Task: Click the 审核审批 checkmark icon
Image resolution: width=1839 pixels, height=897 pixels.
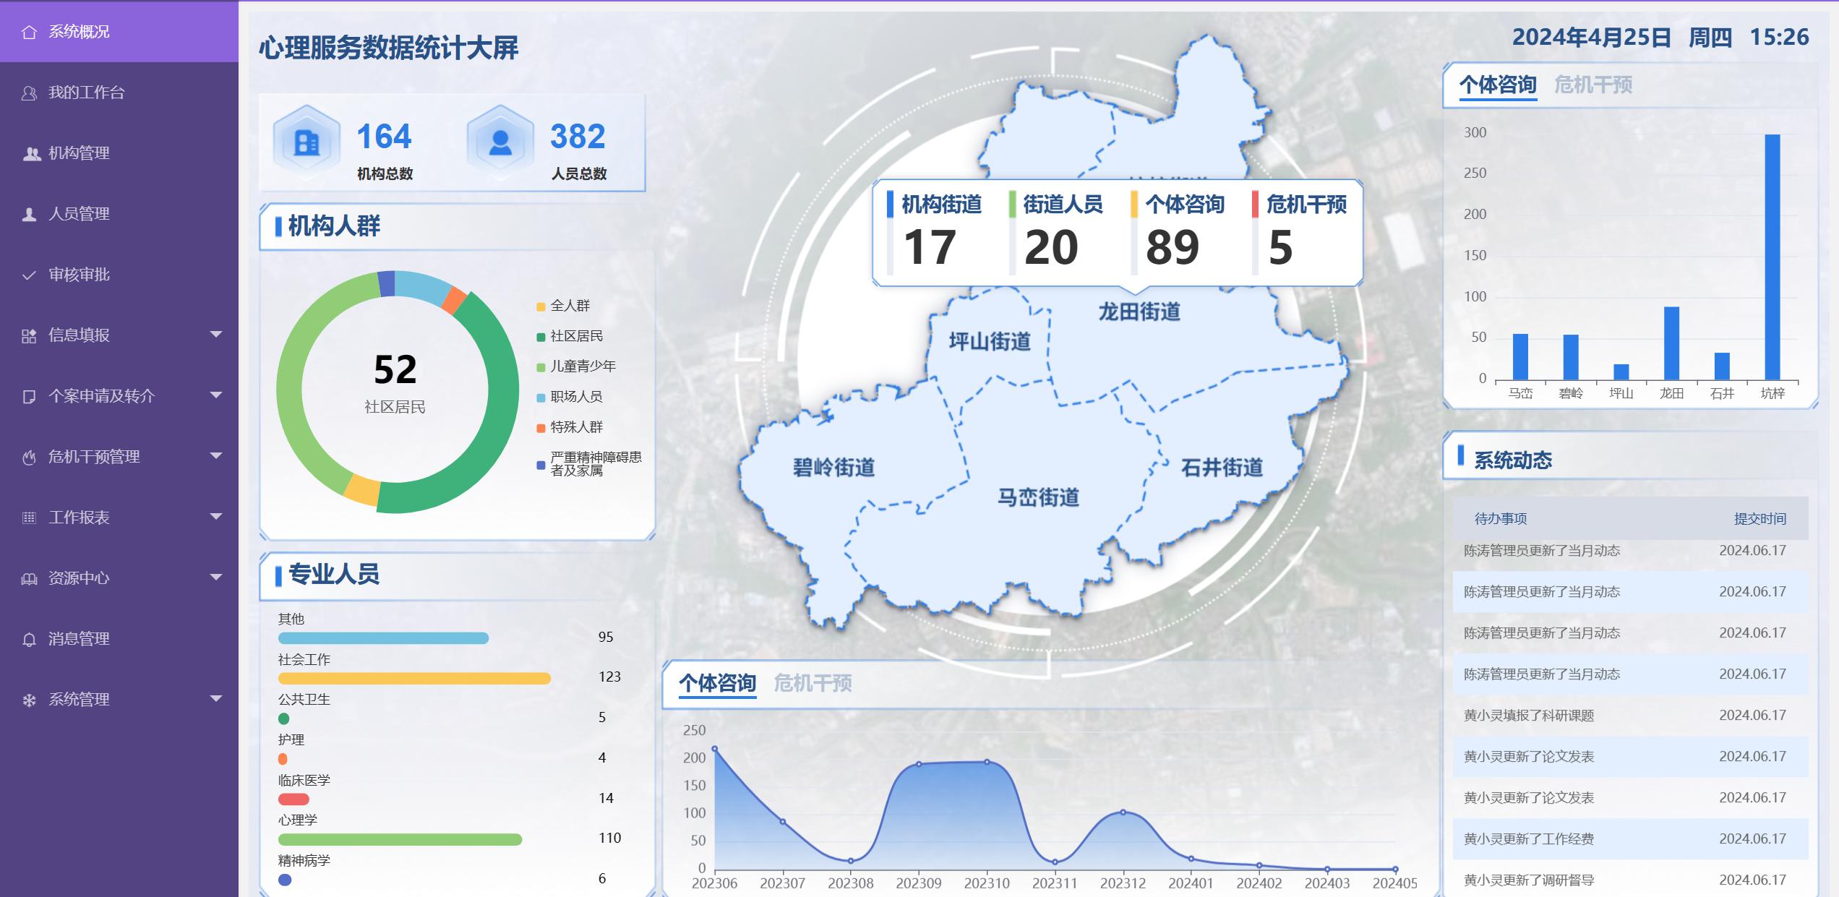Action: point(29,275)
